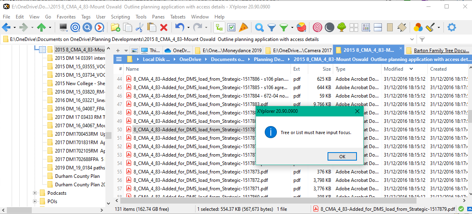Click OK in the XYplorer dialog
Image resolution: width=472 pixels, height=214 pixels.
click(342, 157)
